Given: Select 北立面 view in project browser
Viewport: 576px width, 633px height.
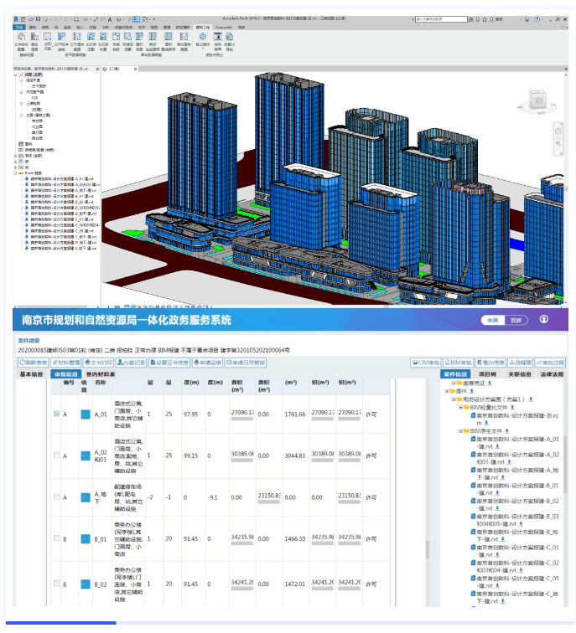Looking at the screenshot, I should [37, 126].
